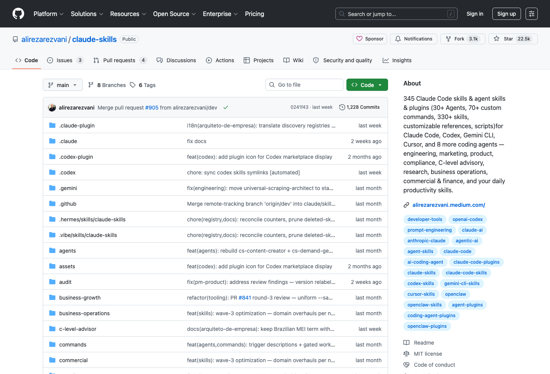This screenshot has height=374, width=550.
Task: Open .hermes/skills/claude-skills folder name
Action: point(92,219)
